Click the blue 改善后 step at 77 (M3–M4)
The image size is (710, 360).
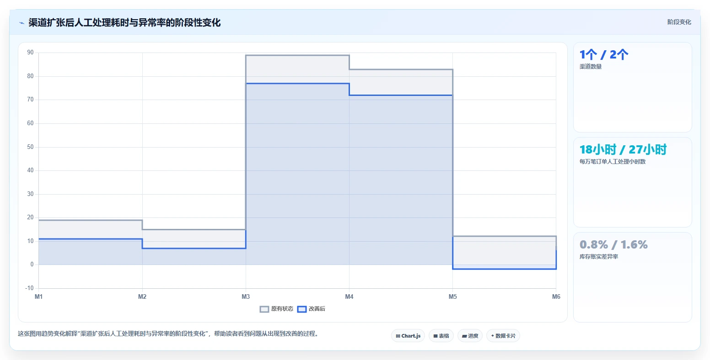[297, 84]
